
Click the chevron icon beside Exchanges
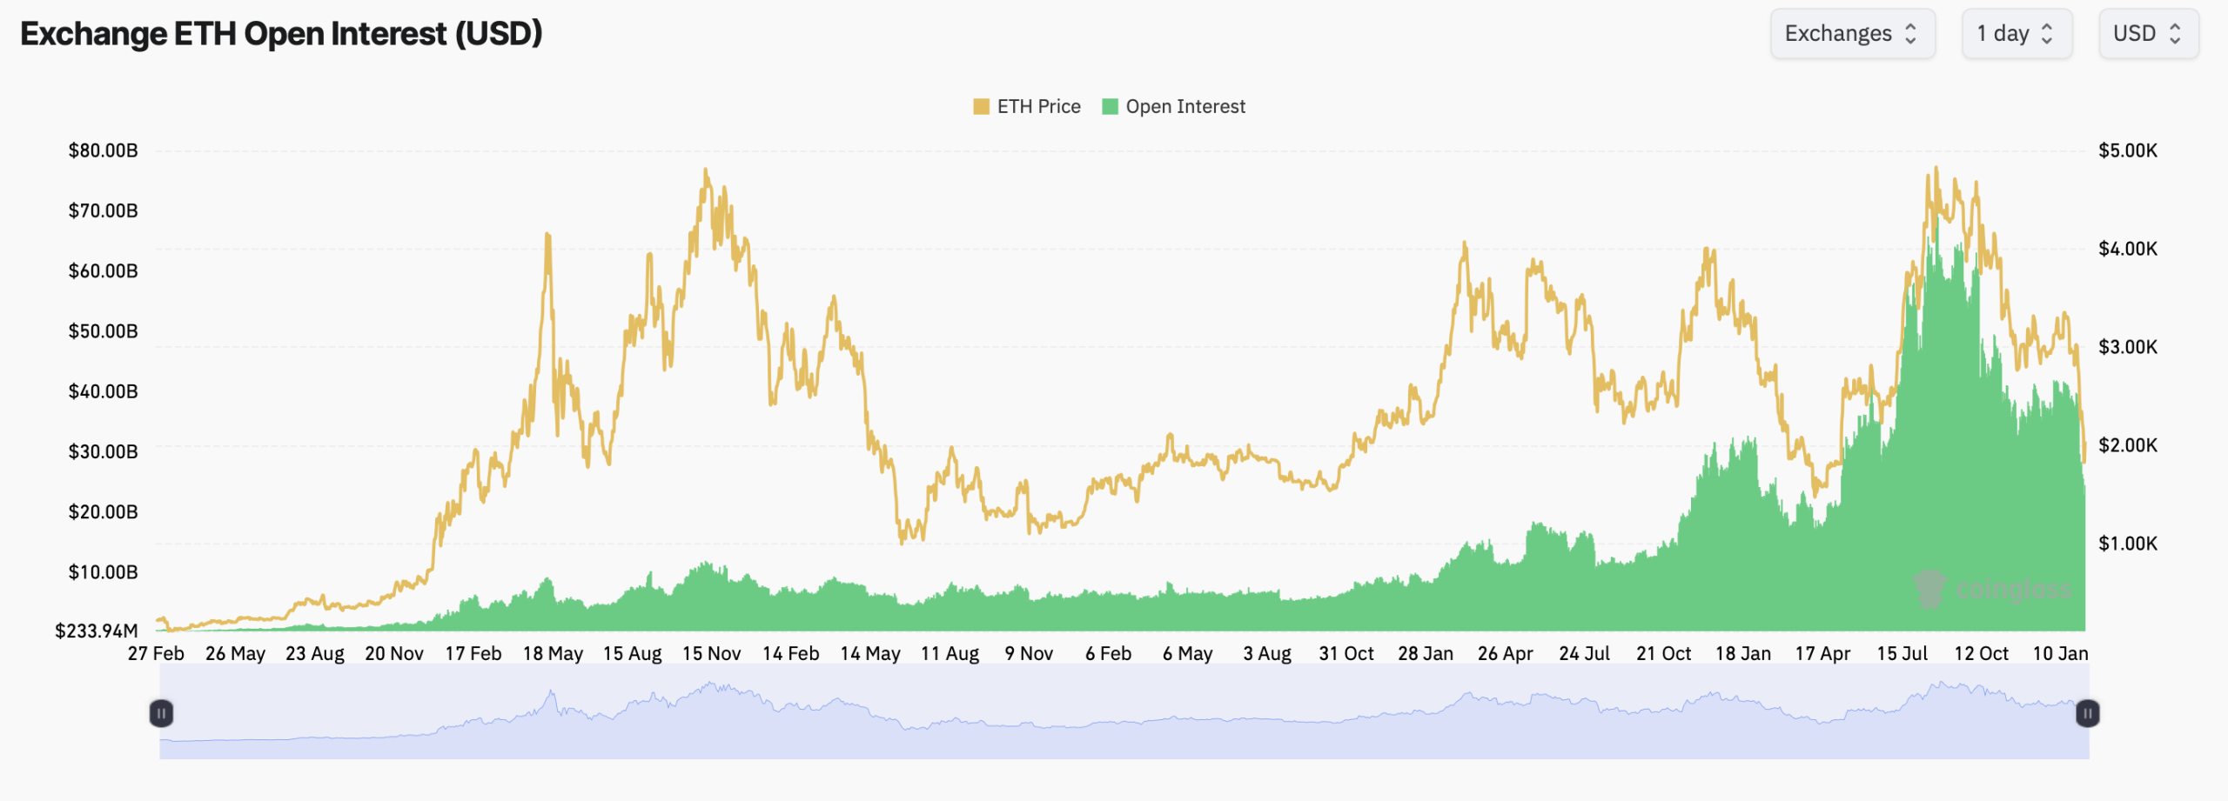[x=1911, y=33]
